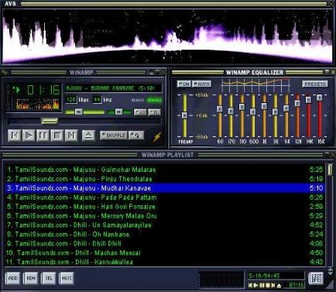Image resolution: width=336 pixels, height=292 pixels.
Task: Click the large Play button in Winamp
Action: [x=29, y=135]
